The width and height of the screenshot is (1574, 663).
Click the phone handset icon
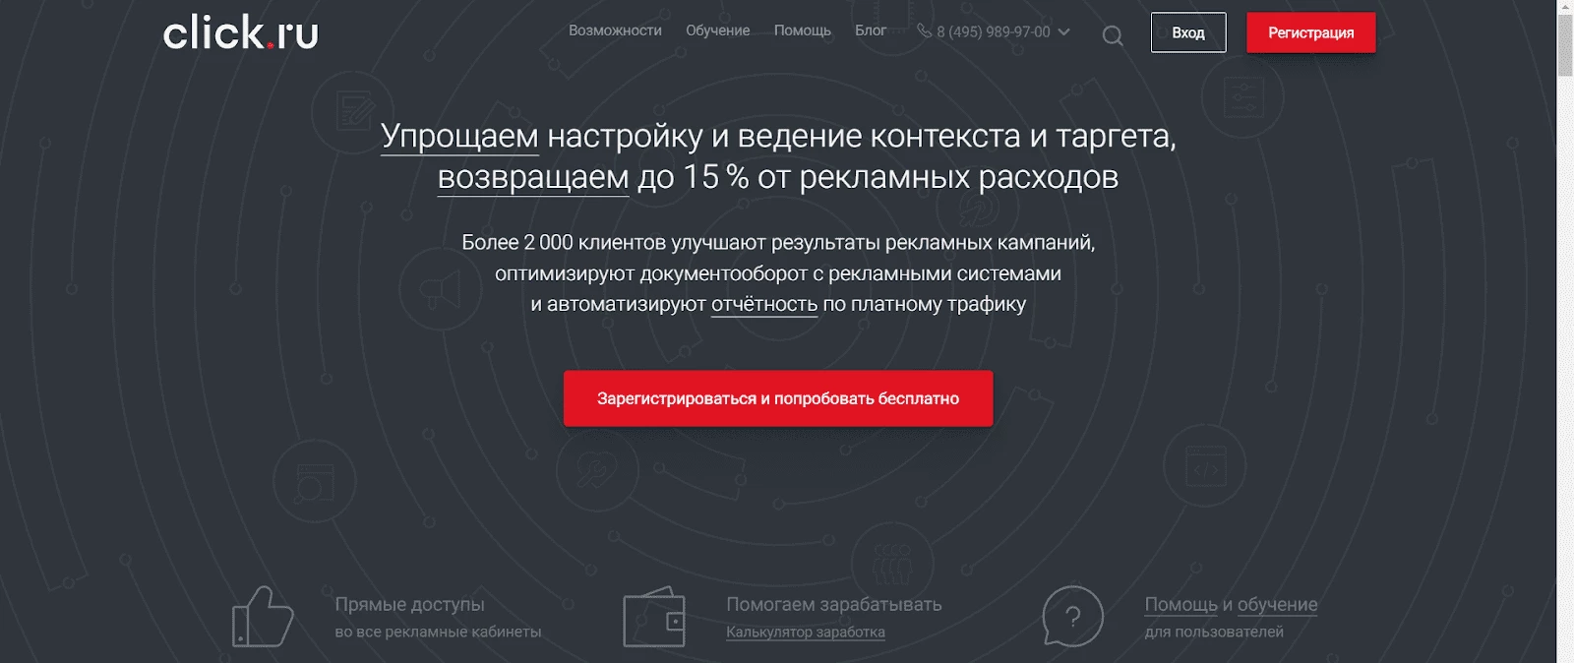point(924,30)
